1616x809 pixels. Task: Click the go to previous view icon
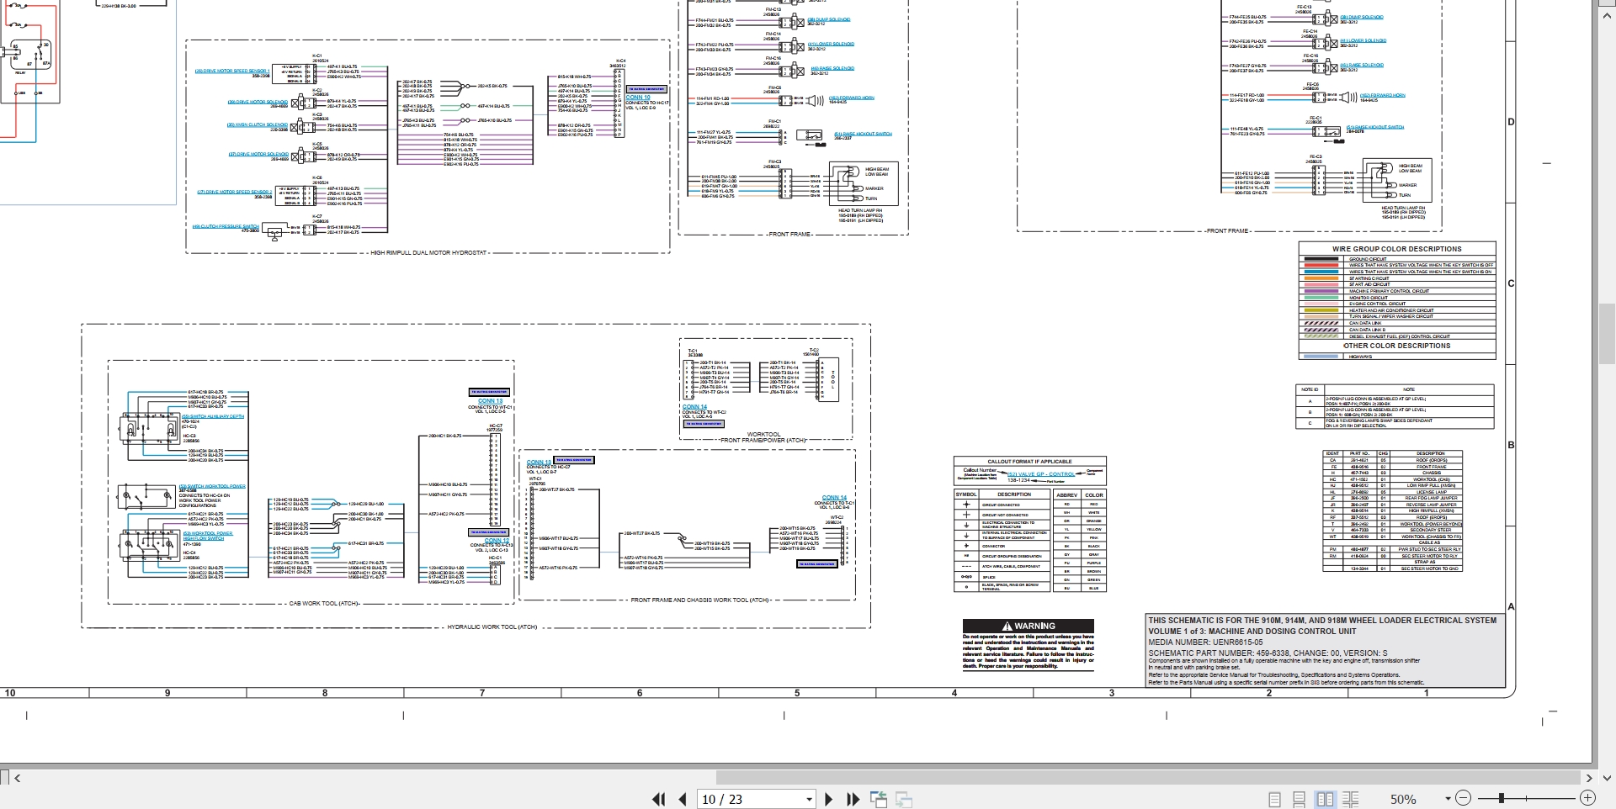click(878, 799)
